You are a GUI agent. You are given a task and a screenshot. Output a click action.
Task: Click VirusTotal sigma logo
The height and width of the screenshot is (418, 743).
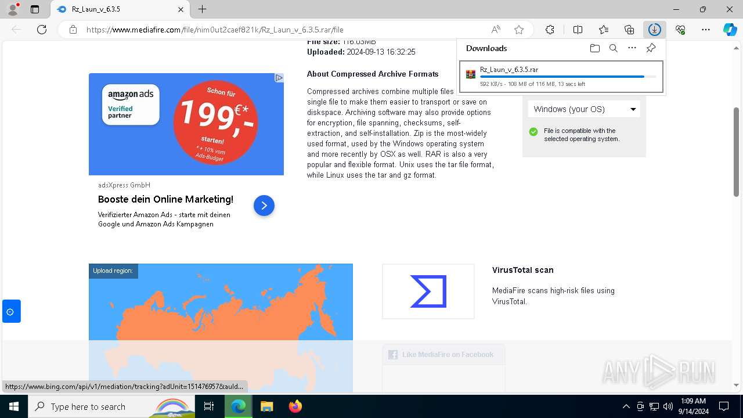pyautogui.click(x=428, y=291)
